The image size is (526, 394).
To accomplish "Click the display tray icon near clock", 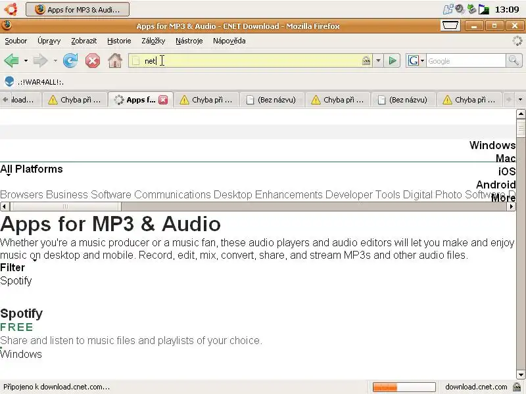I will pos(483,9).
